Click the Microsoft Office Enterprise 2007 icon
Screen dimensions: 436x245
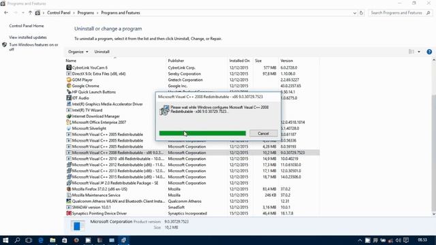[69, 122]
